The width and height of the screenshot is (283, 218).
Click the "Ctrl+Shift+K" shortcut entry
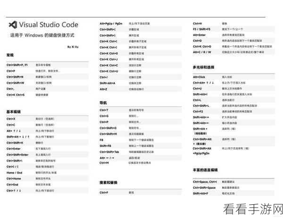click(x=15, y=143)
